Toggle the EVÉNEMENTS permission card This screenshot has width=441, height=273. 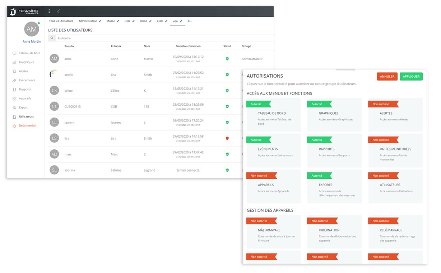[x=274, y=151]
